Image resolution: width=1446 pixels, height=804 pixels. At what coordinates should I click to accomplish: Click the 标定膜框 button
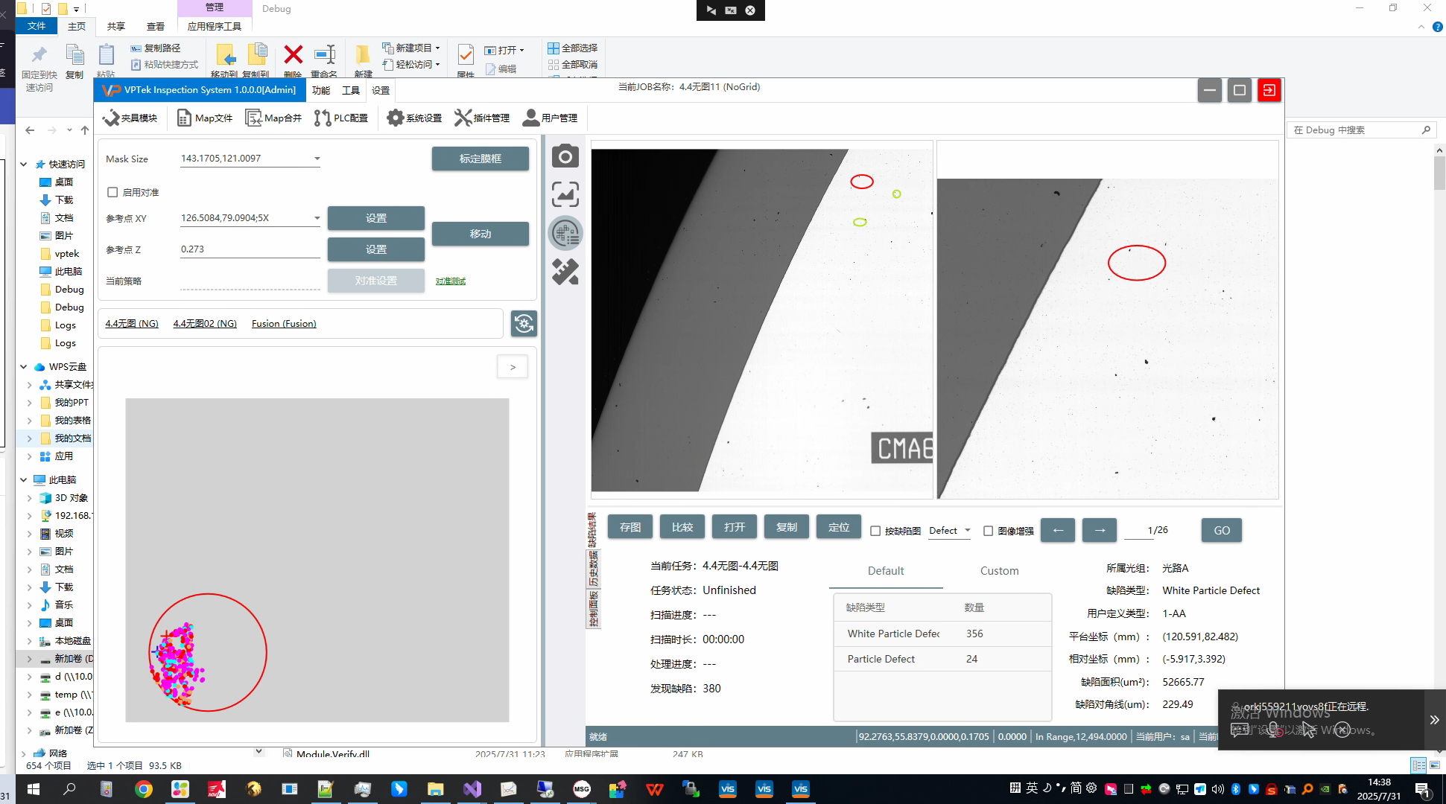tap(481, 159)
